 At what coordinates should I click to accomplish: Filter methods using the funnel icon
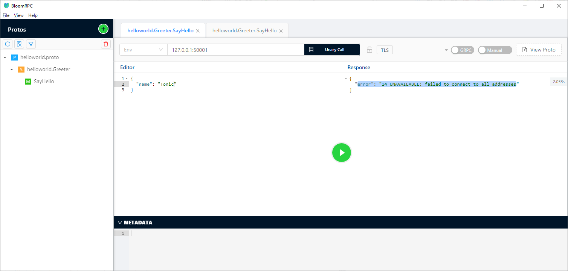[31, 44]
